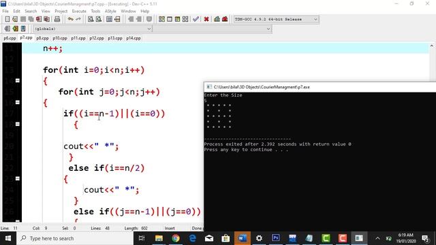
Task: Switch to the p6.cpp tab
Action: (10, 38)
